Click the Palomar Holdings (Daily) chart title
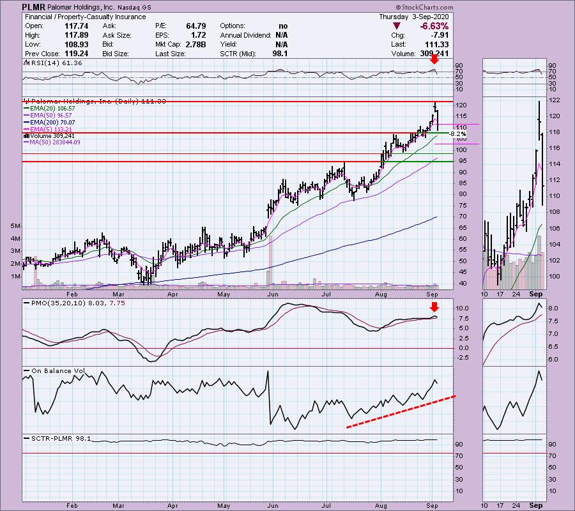Viewport: 575px width, 511px height. tap(95, 101)
